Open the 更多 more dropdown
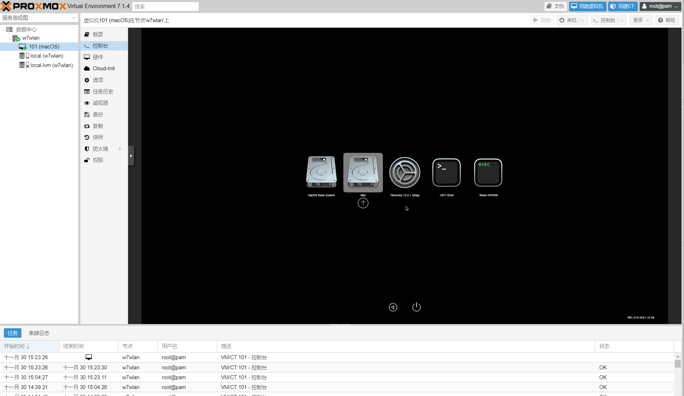The height and width of the screenshot is (396, 684). pos(641,20)
